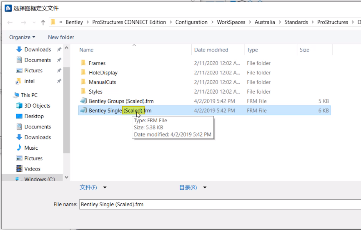Select Bentley Single (Scaled).frm file
361x230 pixels.
tap(204, 111)
